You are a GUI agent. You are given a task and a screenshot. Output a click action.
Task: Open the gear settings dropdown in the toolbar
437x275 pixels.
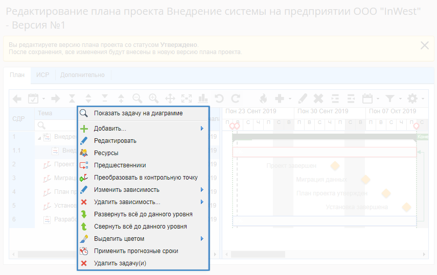414,98
